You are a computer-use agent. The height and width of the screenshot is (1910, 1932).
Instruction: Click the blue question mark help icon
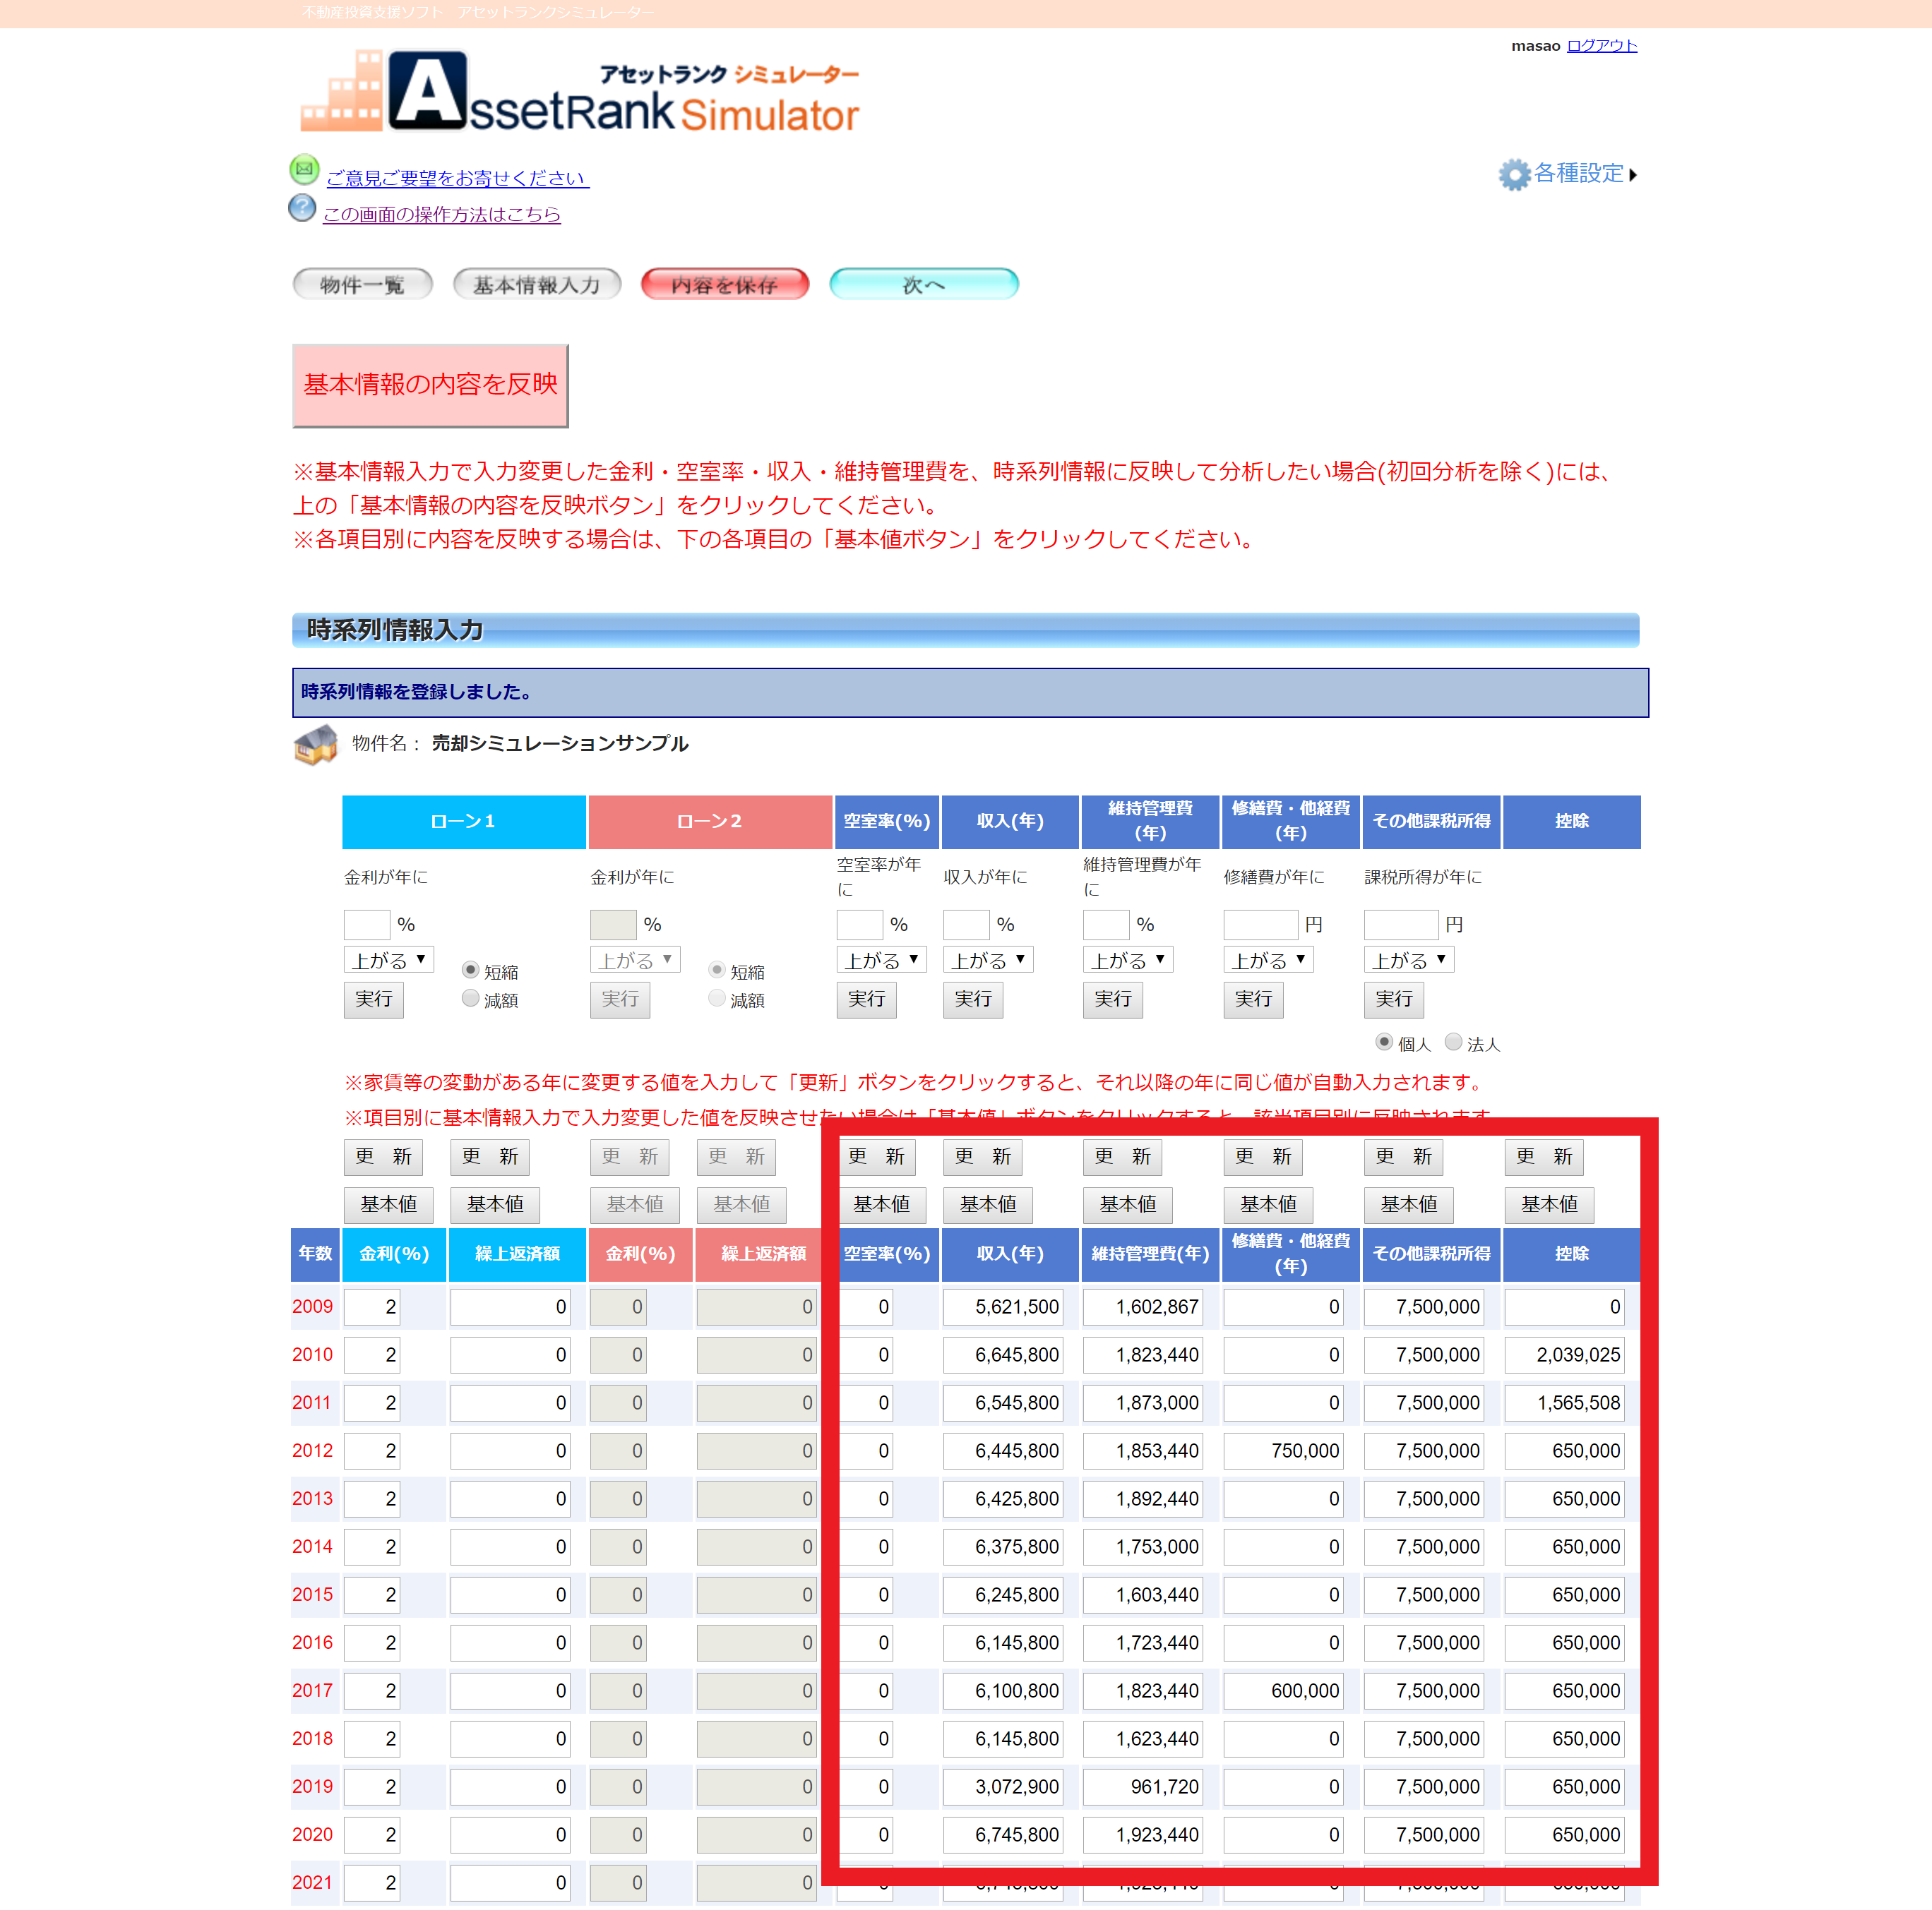[302, 209]
